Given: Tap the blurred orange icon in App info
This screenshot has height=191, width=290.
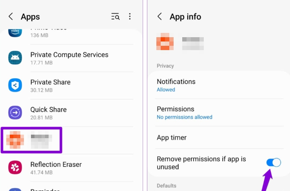Looking at the screenshot, I should 165,41.
